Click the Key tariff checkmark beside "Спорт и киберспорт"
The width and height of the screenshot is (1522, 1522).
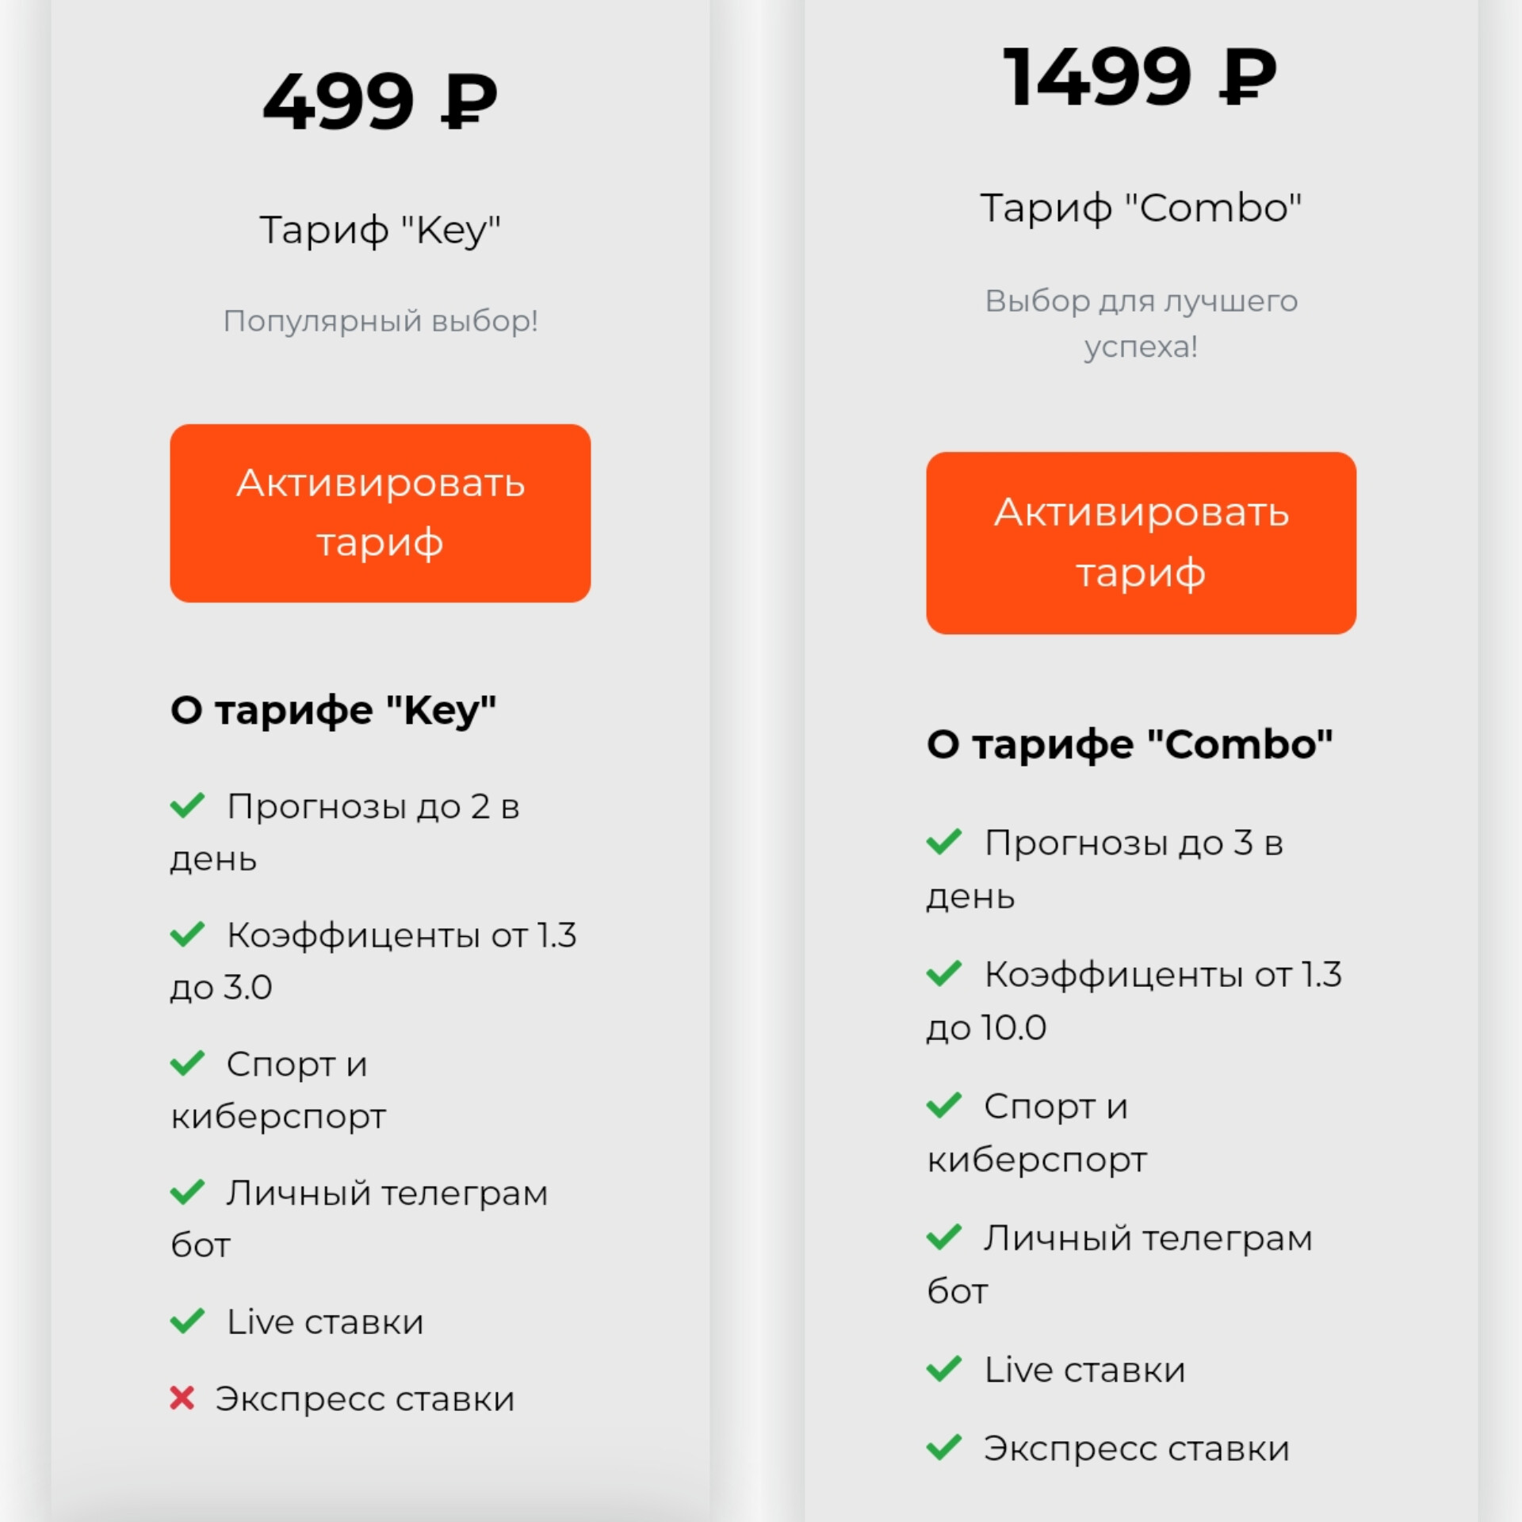[x=188, y=1063]
